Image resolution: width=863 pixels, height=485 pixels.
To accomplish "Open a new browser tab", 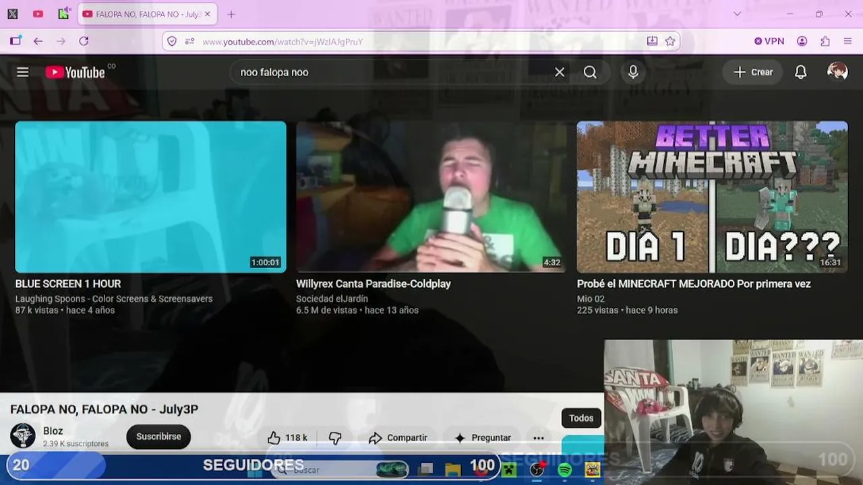I will coord(231,14).
